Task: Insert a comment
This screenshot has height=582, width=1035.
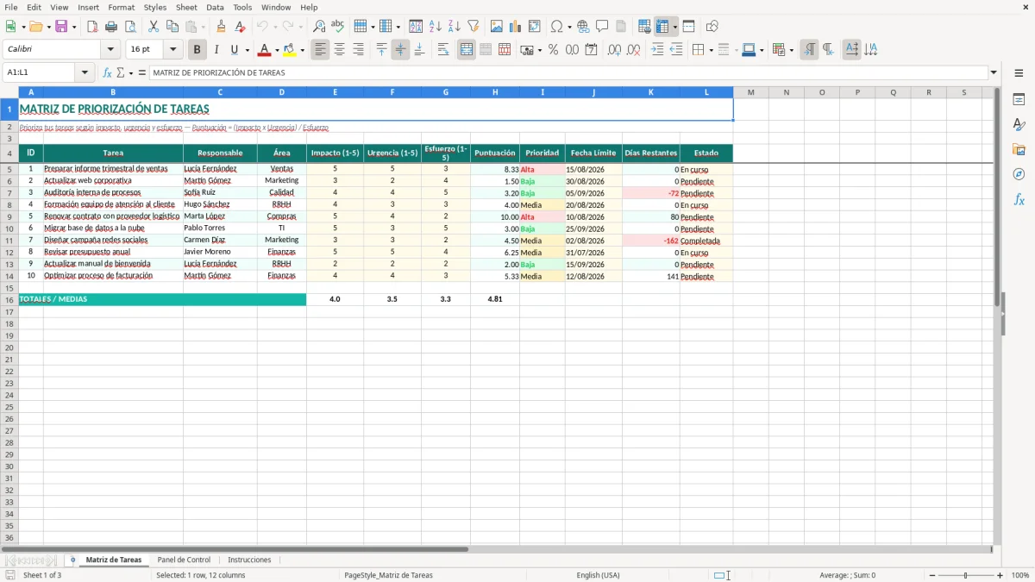Action: click(x=602, y=27)
